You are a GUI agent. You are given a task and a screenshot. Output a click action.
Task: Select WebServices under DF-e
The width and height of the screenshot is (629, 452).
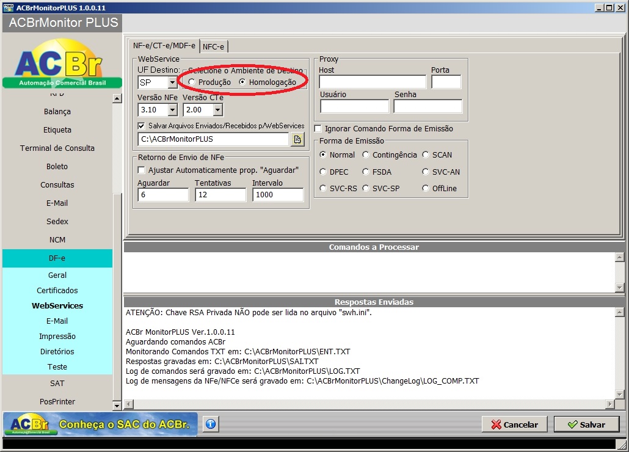pyautogui.click(x=57, y=305)
